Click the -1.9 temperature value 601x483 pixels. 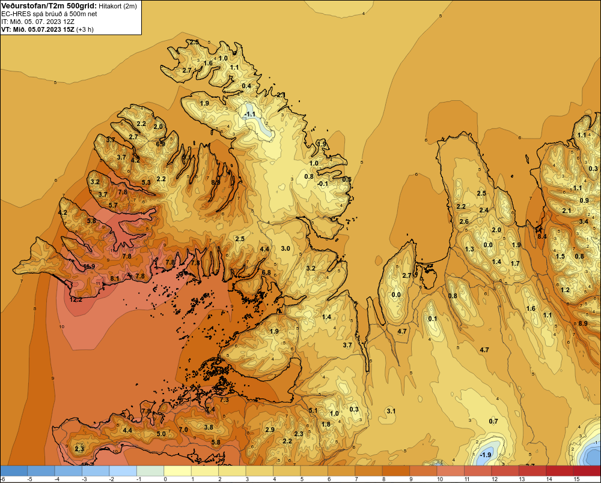tap(485, 455)
